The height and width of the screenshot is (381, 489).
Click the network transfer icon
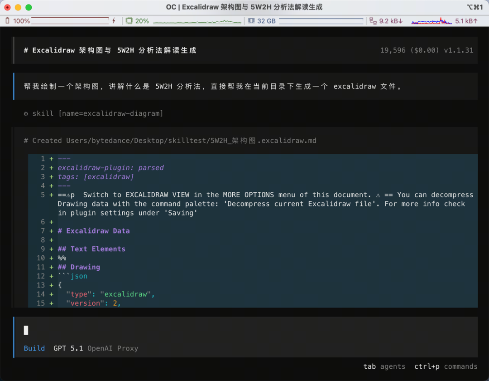click(x=373, y=21)
